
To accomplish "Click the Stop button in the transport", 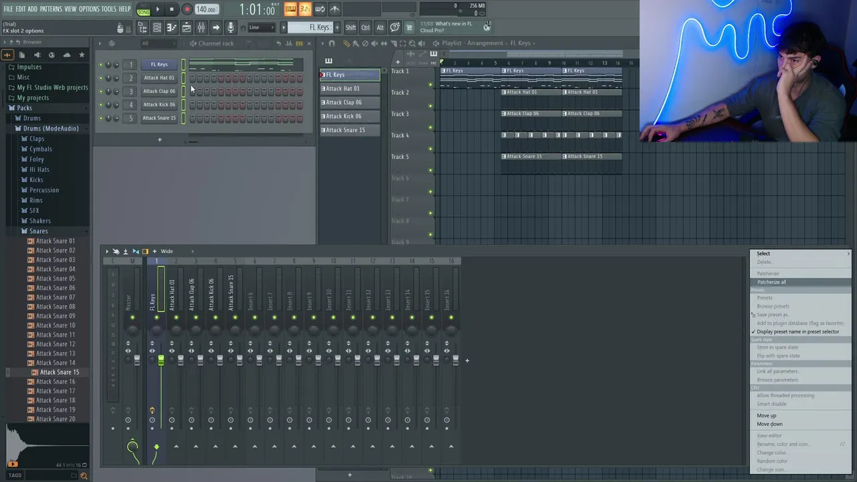I will 172,9.
